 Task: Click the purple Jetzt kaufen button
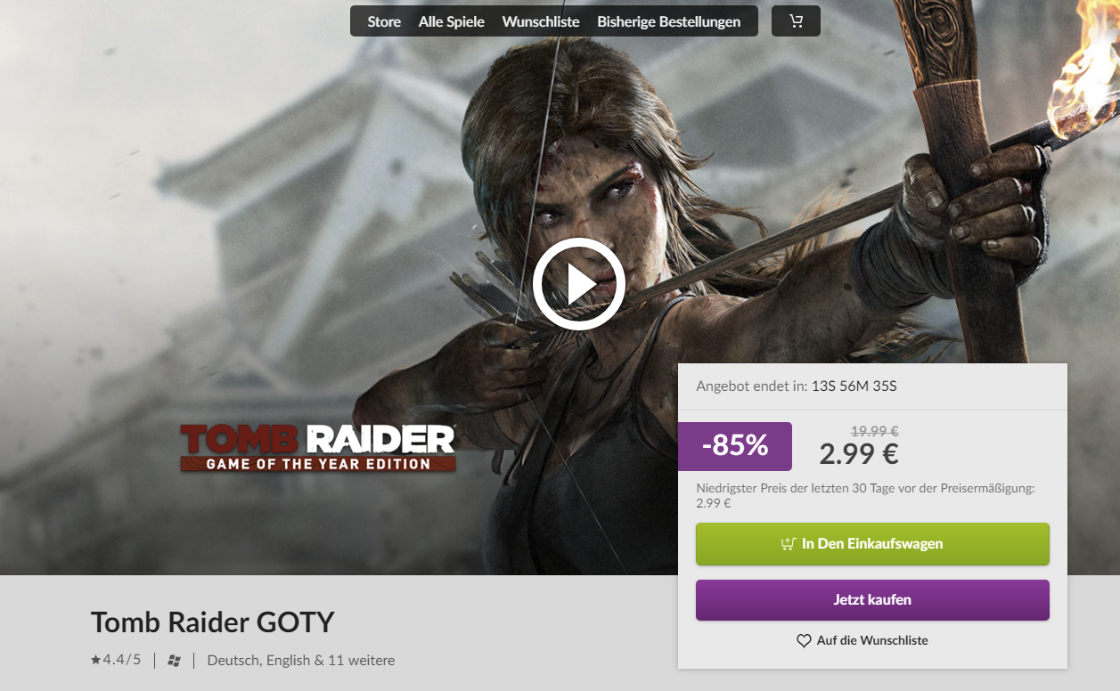(x=872, y=600)
